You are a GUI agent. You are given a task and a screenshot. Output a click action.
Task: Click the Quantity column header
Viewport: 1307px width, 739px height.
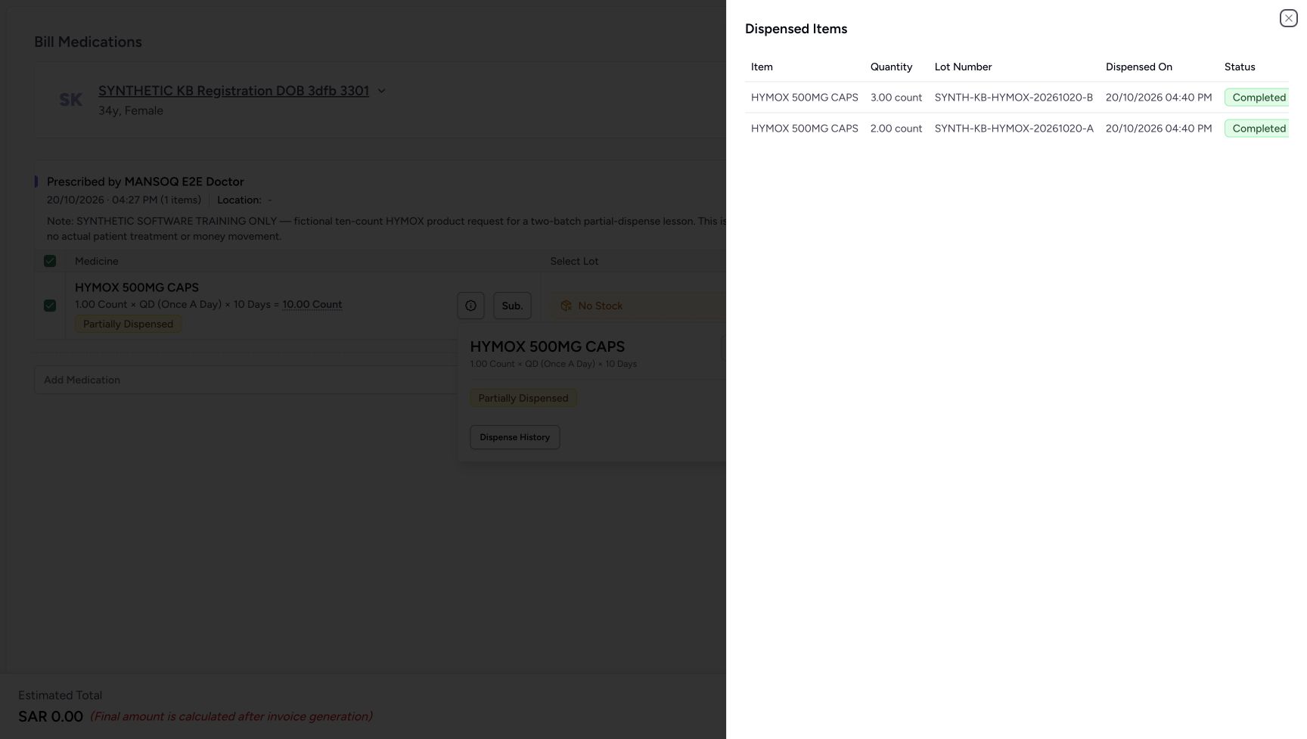coord(891,67)
